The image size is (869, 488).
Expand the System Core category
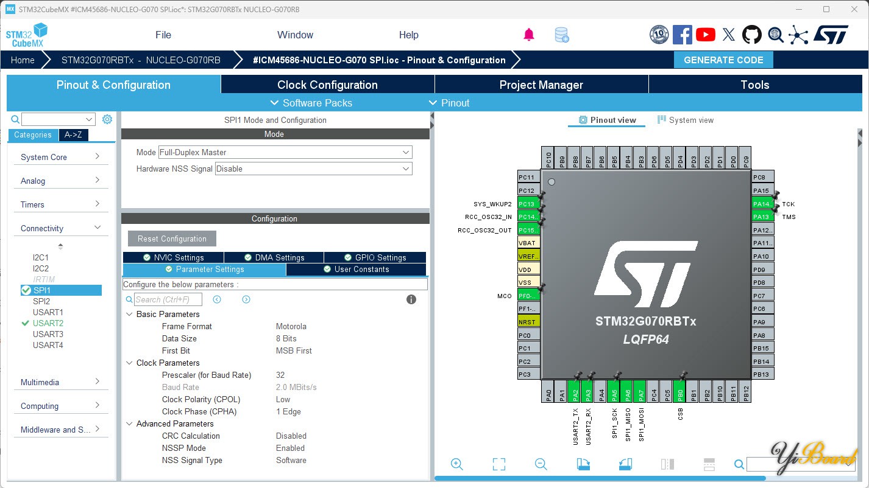pyautogui.click(x=61, y=157)
